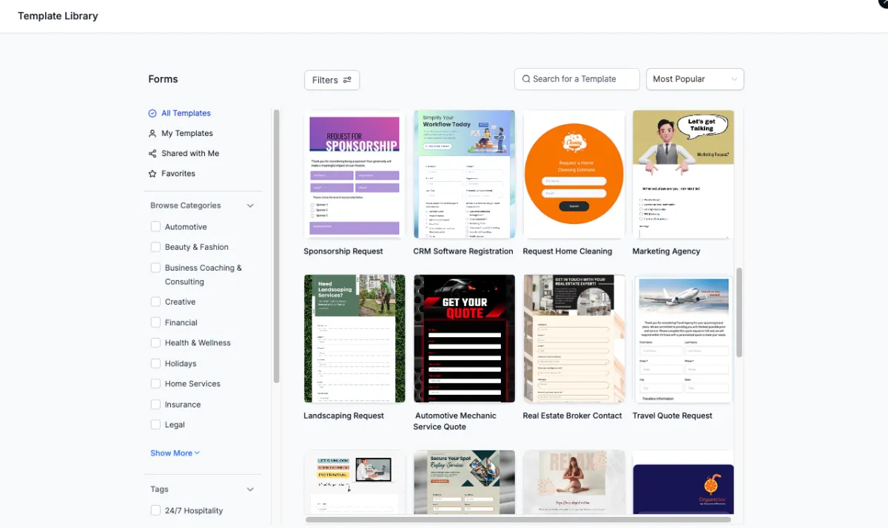Click the Shared with Me share icon

[152, 153]
